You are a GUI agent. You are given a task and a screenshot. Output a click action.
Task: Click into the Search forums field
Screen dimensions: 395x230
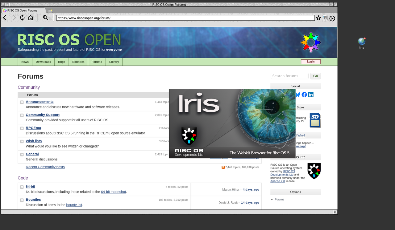pyautogui.click(x=289, y=76)
